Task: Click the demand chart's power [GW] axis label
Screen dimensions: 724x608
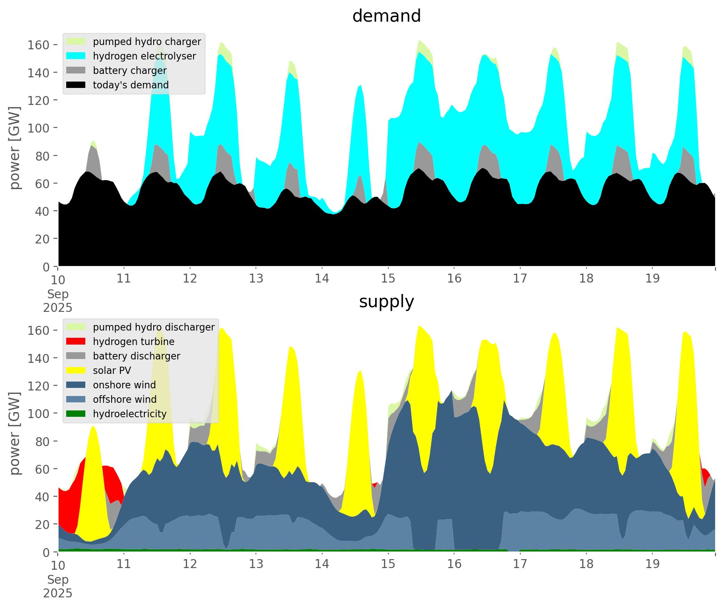Action: click(15, 148)
